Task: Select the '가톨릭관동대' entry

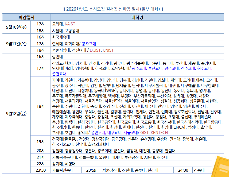Action: (63, 170)
